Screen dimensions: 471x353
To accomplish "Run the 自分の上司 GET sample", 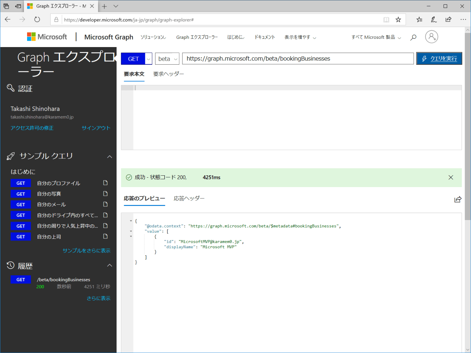I will click(x=21, y=237).
